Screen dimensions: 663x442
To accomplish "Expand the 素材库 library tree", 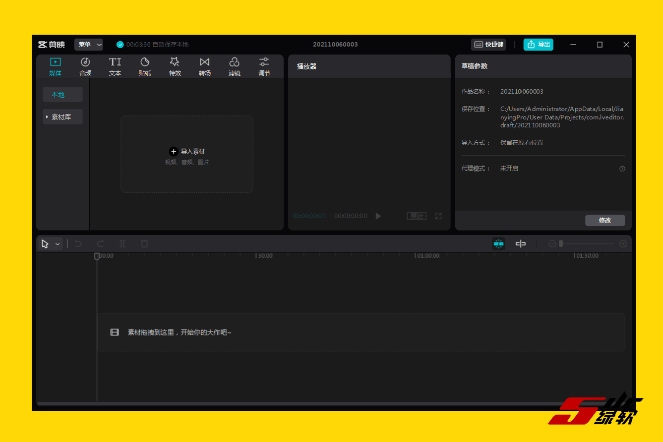I will pyautogui.click(x=48, y=117).
